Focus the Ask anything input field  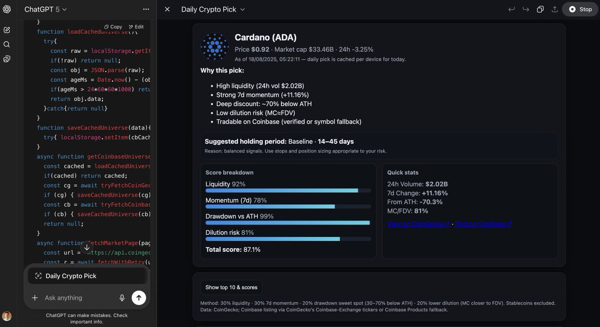point(75,297)
